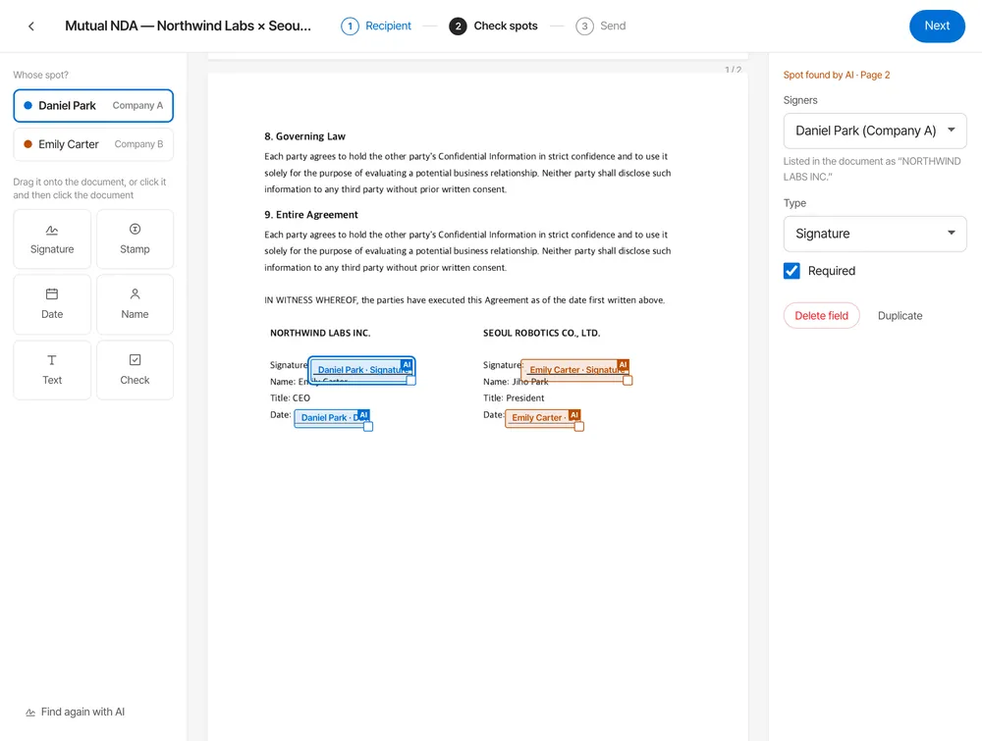This screenshot has height=741, width=982.
Task: Jump to the Send step
Action: pos(601,26)
